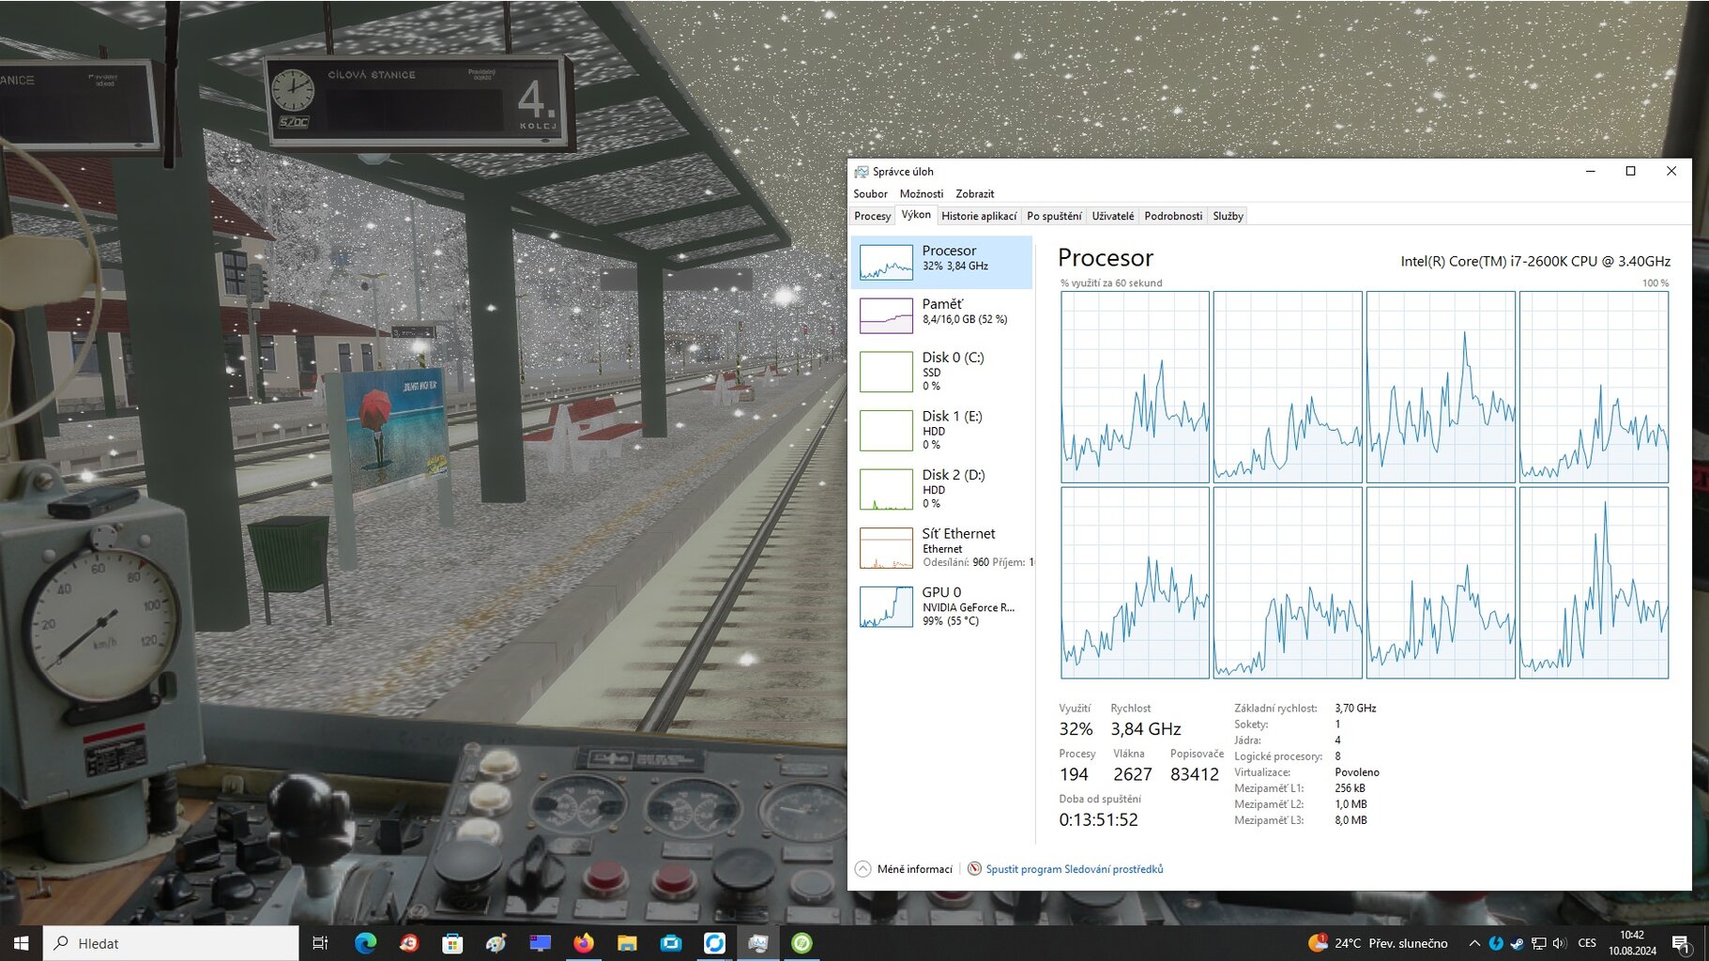This screenshot has height=961, width=1709.
Task: Open the weather widget 24°C Přev. slunečno
Action: pos(1378,943)
